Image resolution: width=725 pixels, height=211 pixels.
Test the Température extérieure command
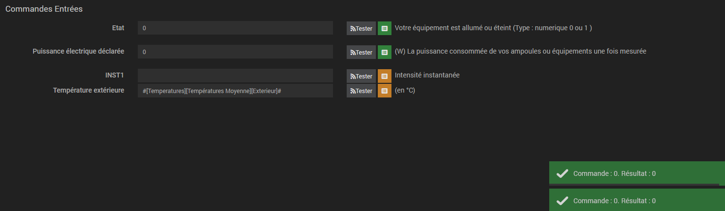(361, 91)
